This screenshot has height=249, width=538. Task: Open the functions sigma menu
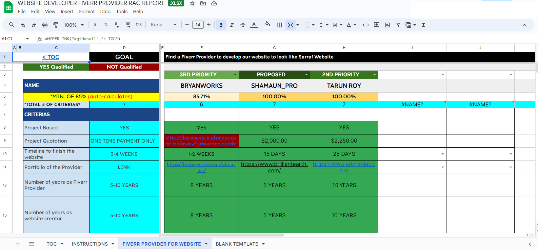423,25
